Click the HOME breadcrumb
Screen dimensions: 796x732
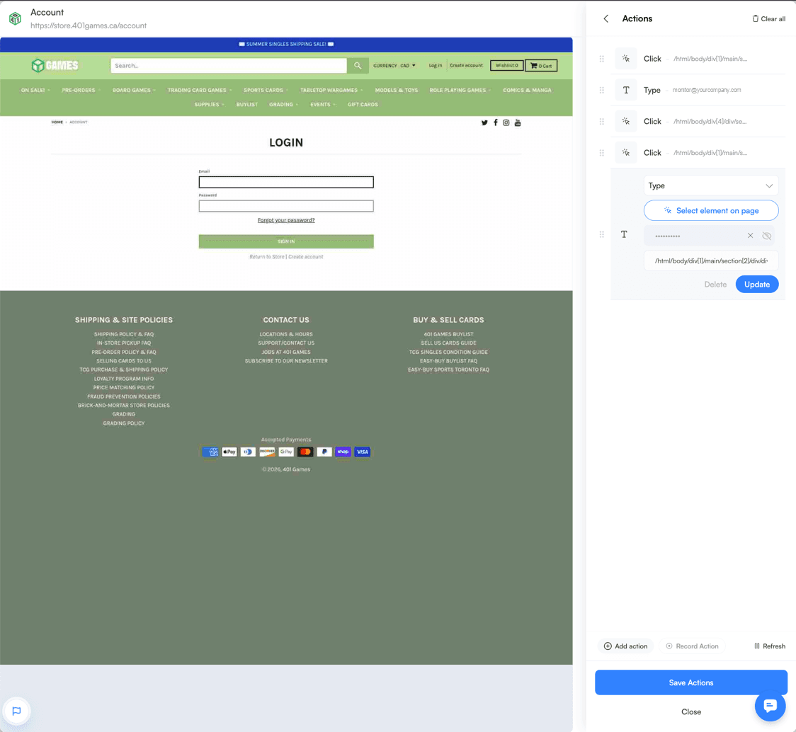tap(57, 122)
